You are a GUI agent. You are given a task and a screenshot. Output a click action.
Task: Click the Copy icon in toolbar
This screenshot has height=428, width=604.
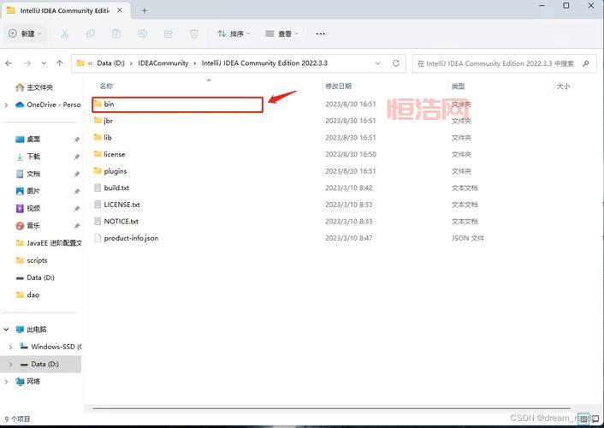coord(91,33)
